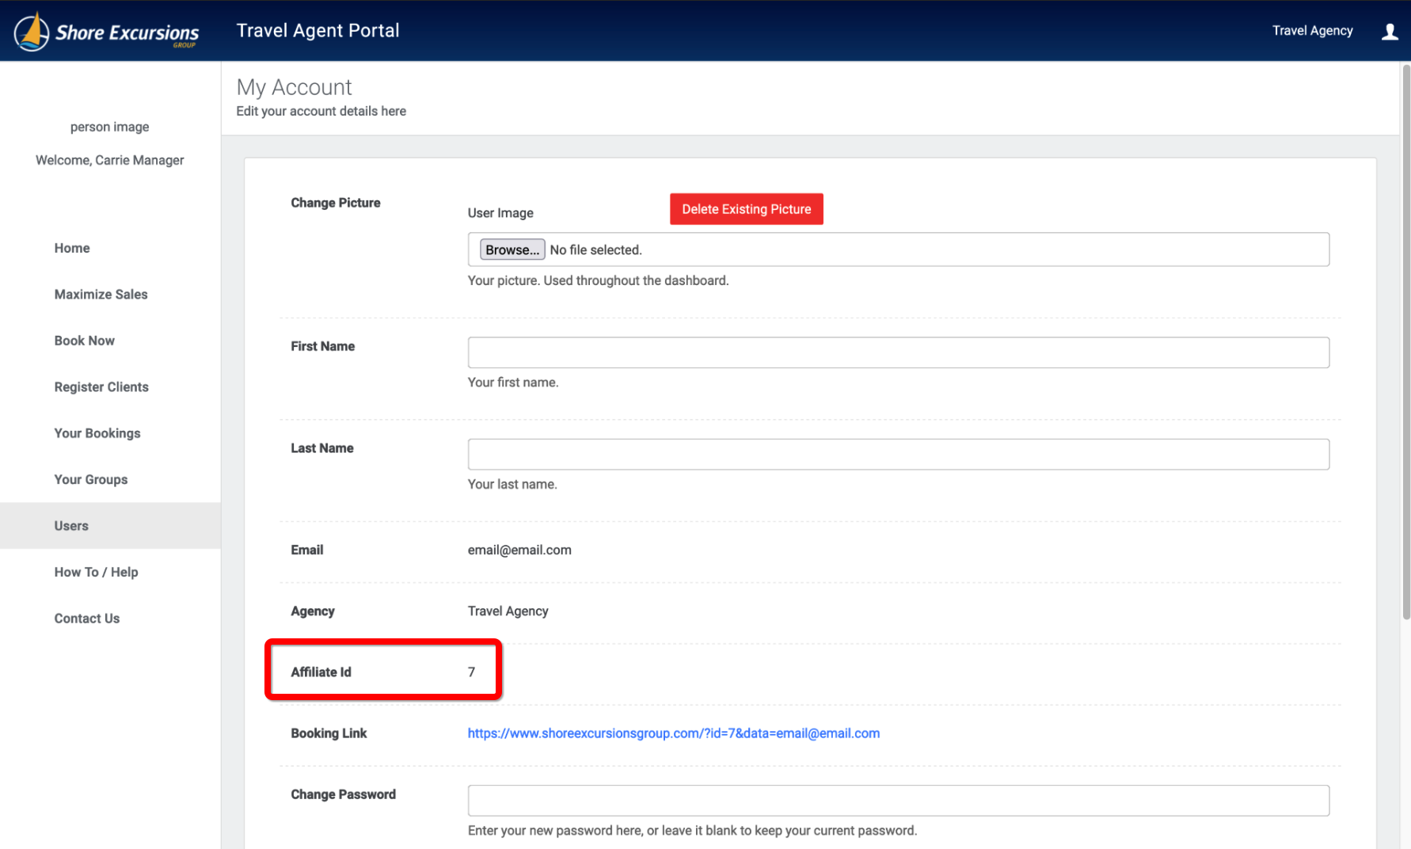Open the user profile icon menu
Image resolution: width=1411 pixels, height=849 pixels.
1390,32
